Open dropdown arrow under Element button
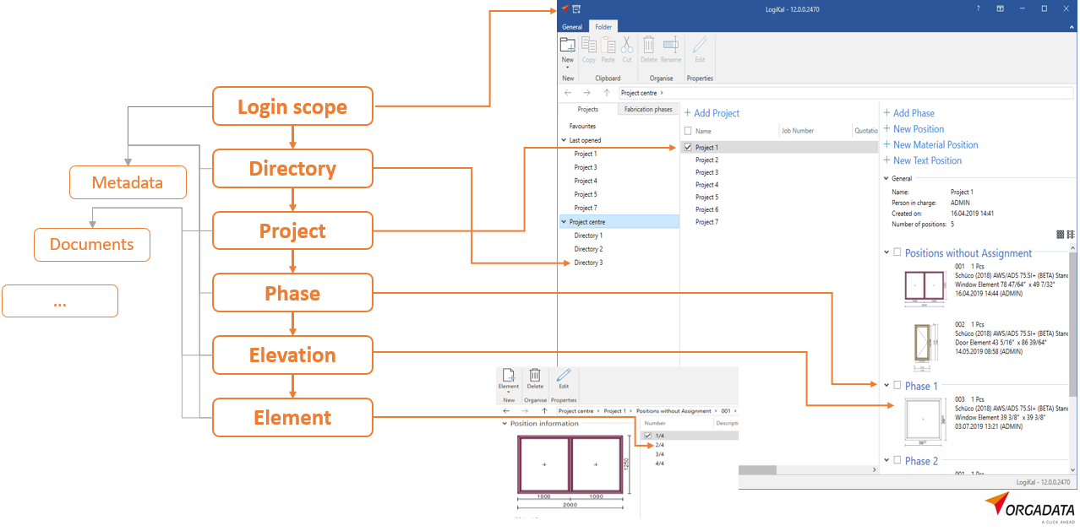Viewport: 1080px width, 531px height. [x=509, y=393]
